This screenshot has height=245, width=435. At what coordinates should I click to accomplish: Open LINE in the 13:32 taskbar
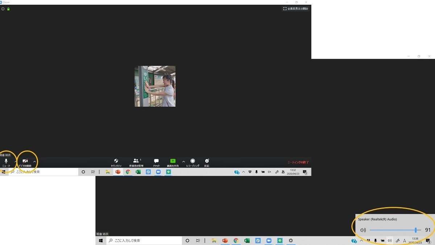pyautogui.click(x=169, y=172)
